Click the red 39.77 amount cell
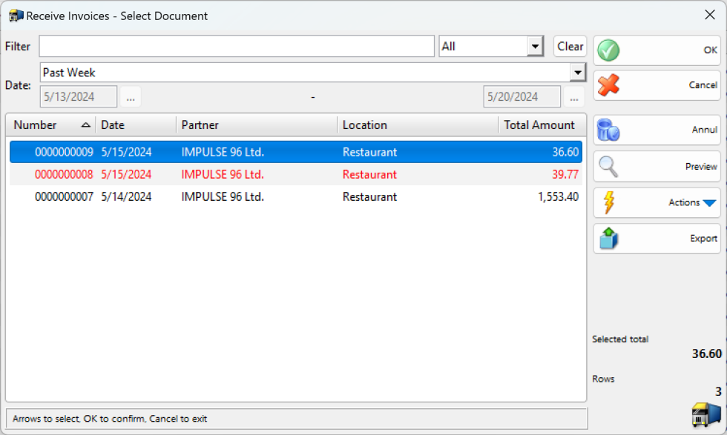This screenshot has height=435, width=727. pos(565,175)
